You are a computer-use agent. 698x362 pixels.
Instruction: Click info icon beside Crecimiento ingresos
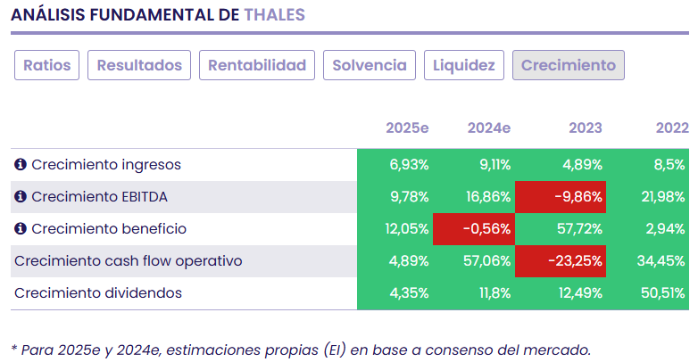pyautogui.click(x=21, y=165)
